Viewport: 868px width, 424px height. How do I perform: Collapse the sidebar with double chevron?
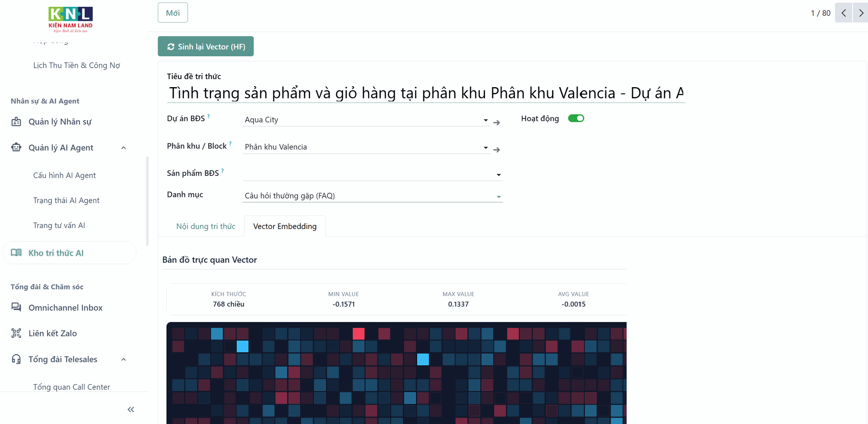point(131,410)
